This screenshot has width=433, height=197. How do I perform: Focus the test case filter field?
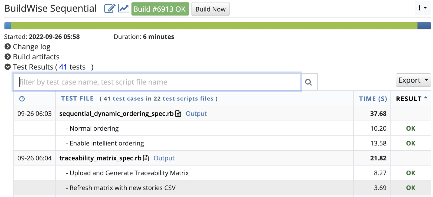tap(157, 82)
